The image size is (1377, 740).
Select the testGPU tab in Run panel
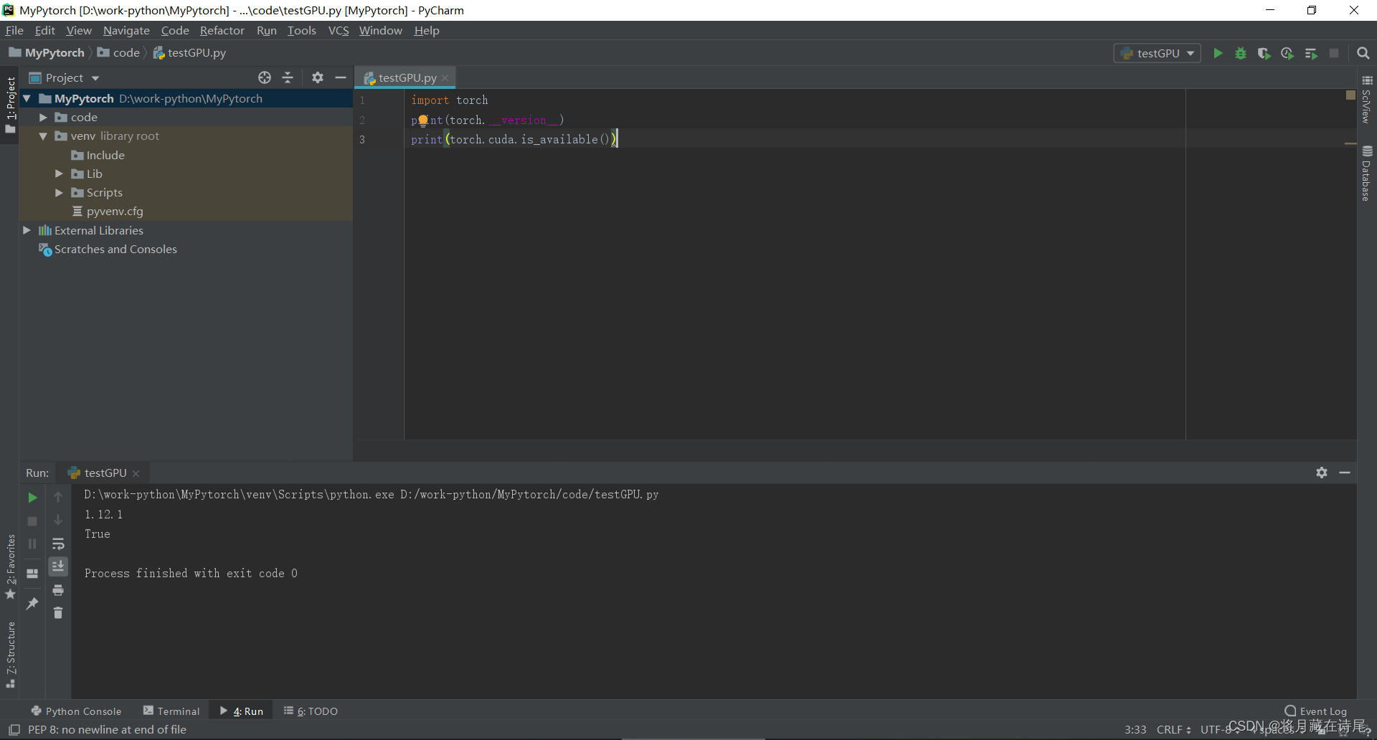click(x=104, y=473)
